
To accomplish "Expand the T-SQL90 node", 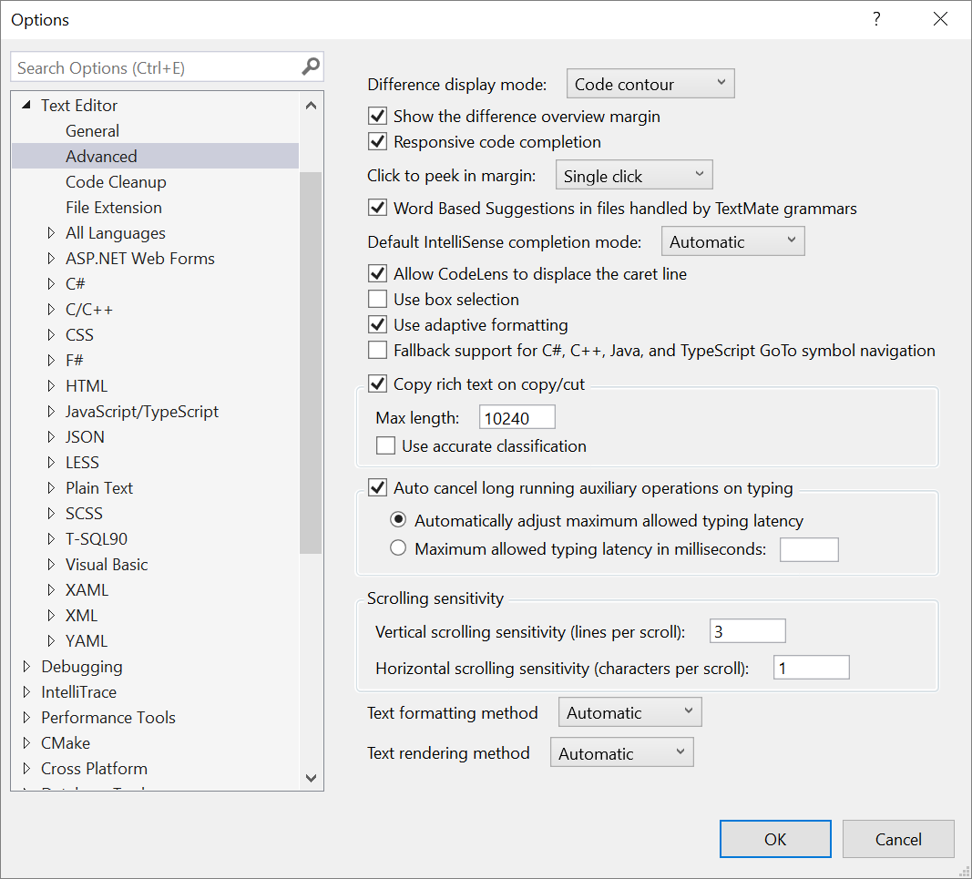I will [51, 538].
